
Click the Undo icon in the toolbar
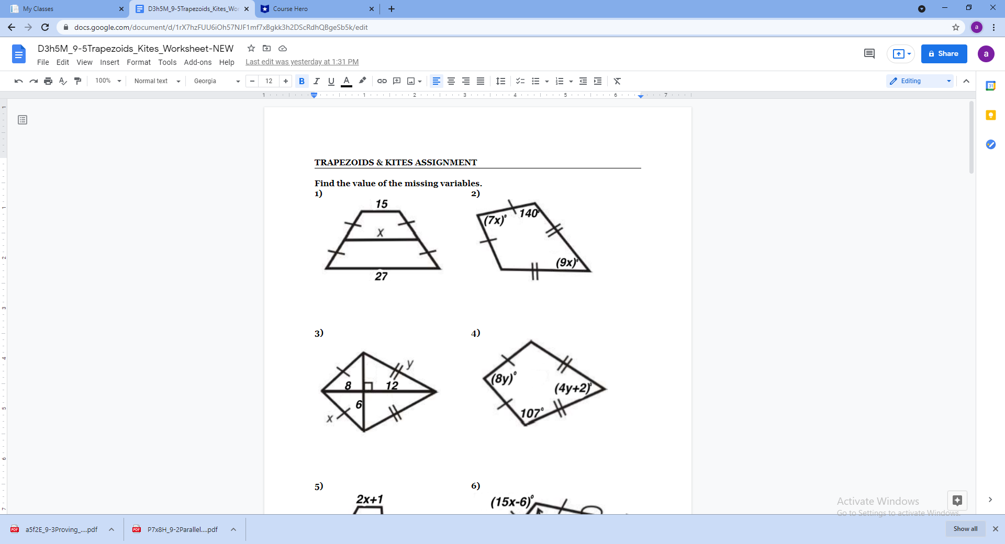[18, 81]
